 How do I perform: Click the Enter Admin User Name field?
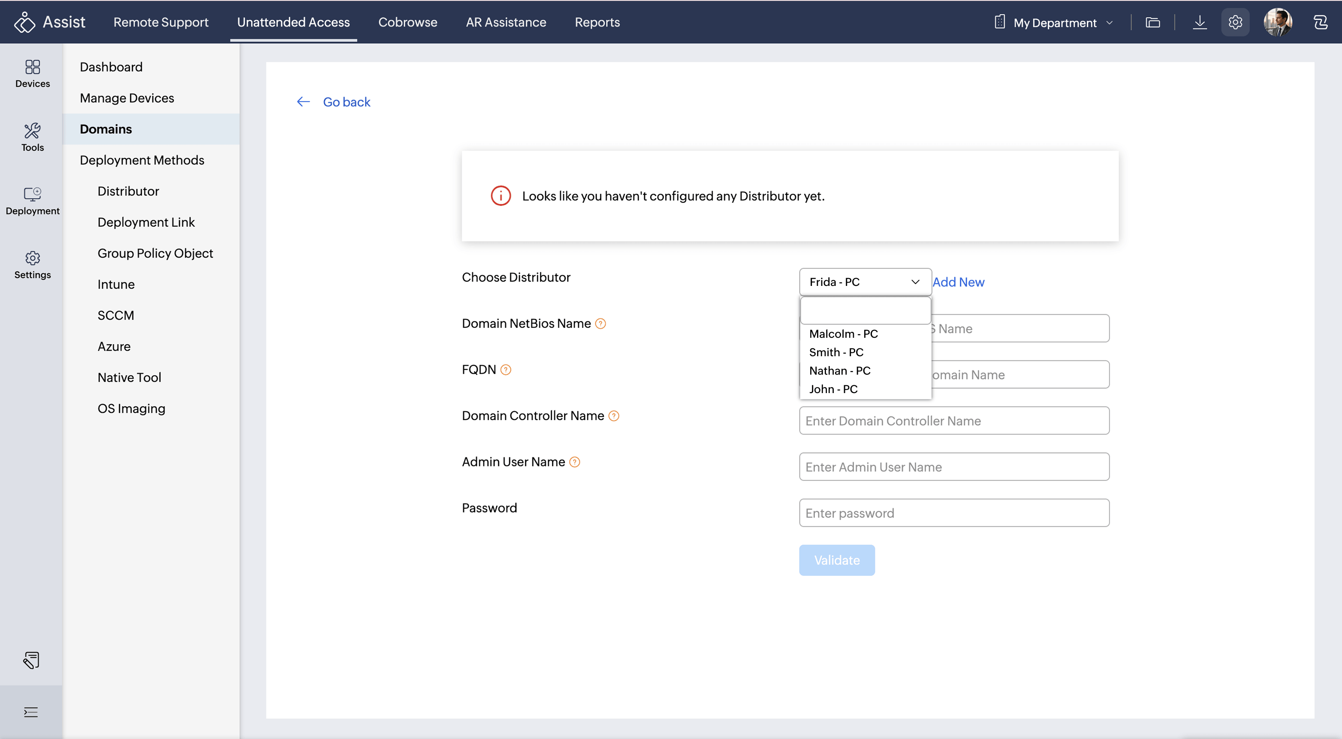(953, 467)
